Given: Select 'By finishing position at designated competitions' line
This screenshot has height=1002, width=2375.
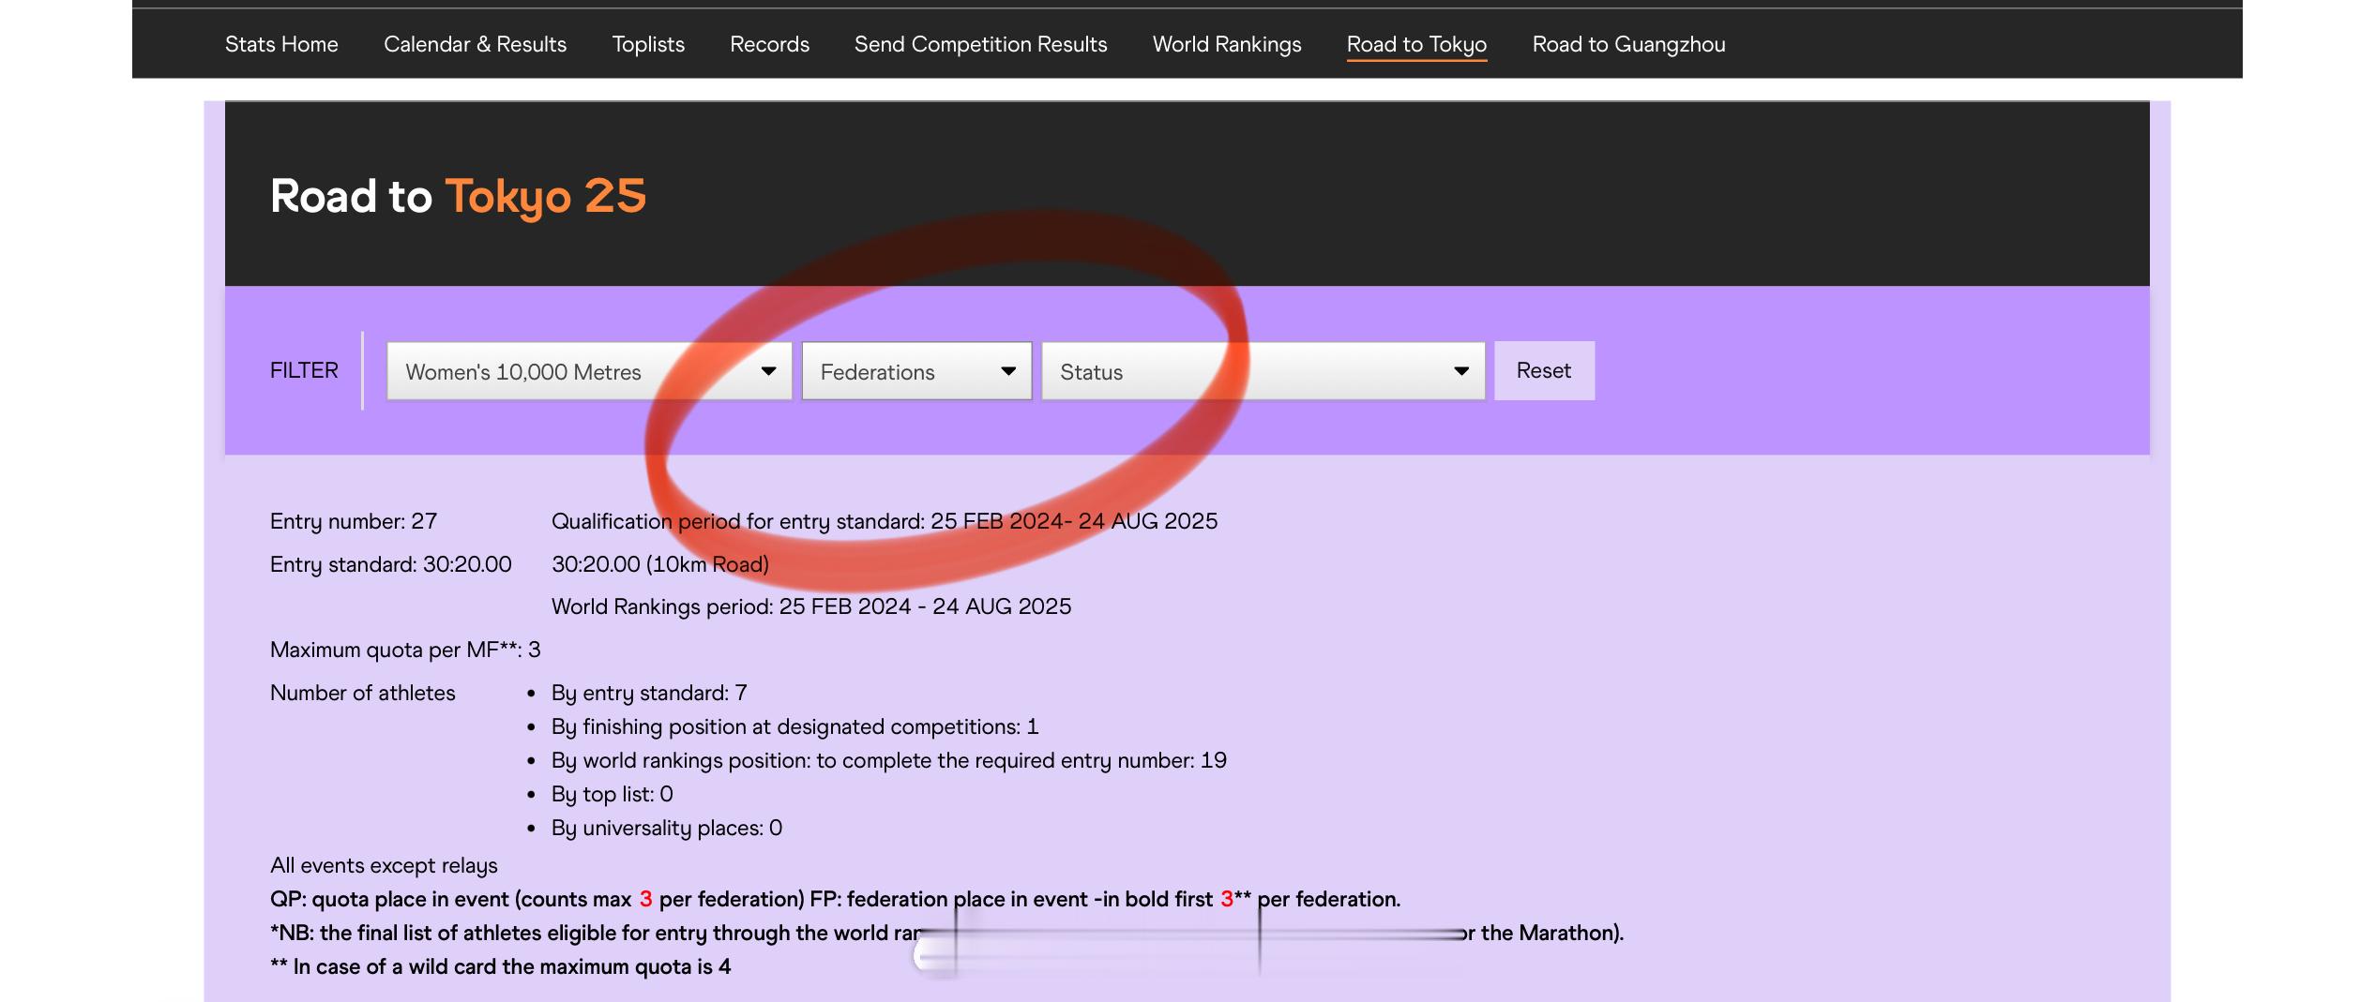Looking at the screenshot, I should 795,726.
